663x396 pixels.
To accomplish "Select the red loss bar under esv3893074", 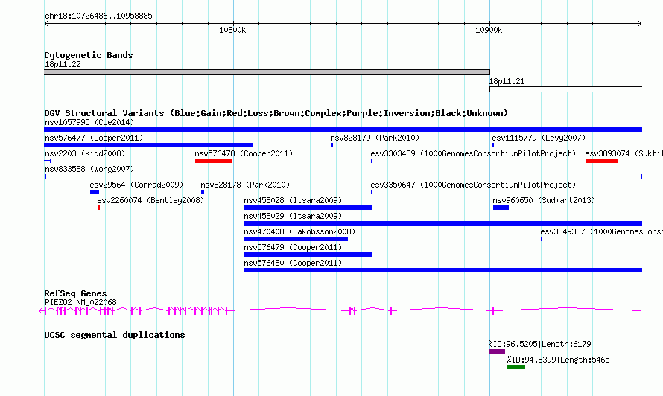I will pos(602,161).
